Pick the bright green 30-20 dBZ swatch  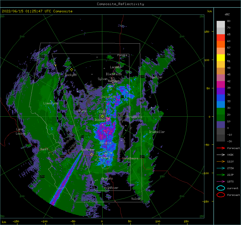pos(221,111)
